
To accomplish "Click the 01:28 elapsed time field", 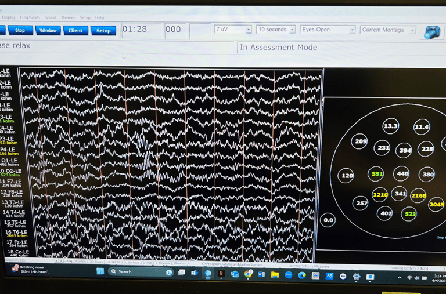I will click(141, 30).
